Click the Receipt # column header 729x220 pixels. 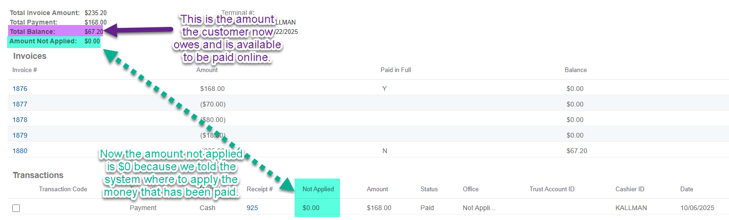[260, 189]
